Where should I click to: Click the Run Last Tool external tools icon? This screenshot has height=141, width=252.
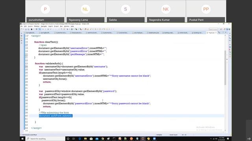click(80, 29)
